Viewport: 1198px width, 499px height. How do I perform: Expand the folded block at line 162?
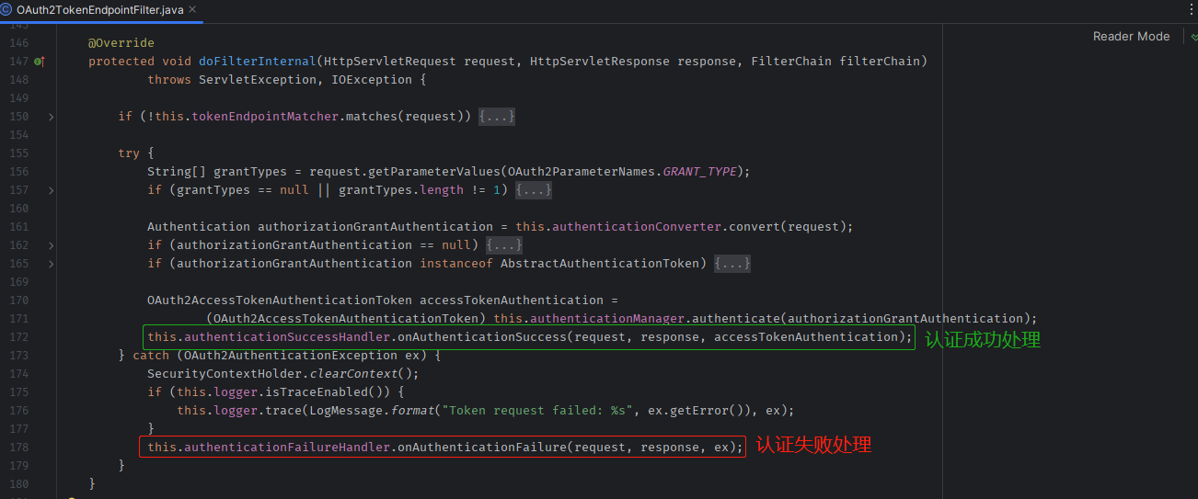pyautogui.click(x=51, y=245)
